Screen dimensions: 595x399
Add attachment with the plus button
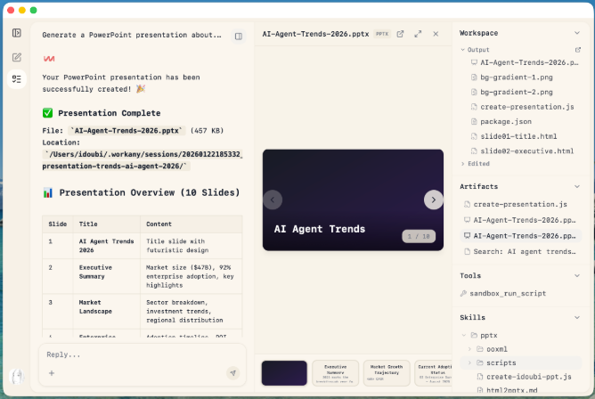click(x=52, y=373)
